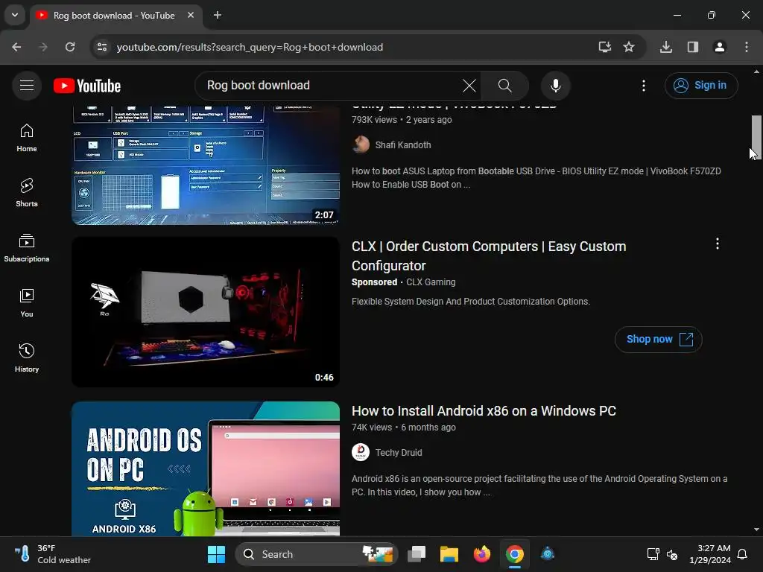Image resolution: width=763 pixels, height=572 pixels.
Task: Click the YouTube logo
Action: [87, 86]
